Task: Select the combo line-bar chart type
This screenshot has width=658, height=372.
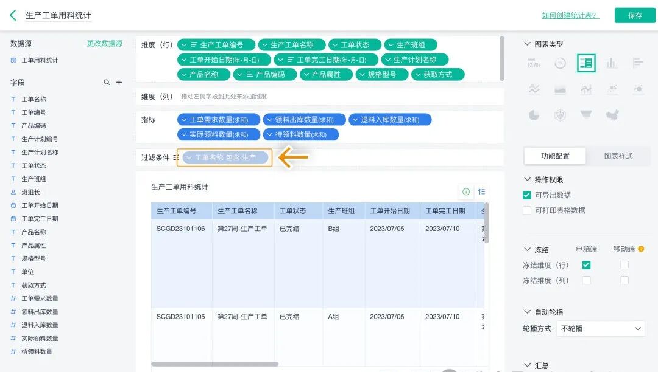Action: (586, 89)
